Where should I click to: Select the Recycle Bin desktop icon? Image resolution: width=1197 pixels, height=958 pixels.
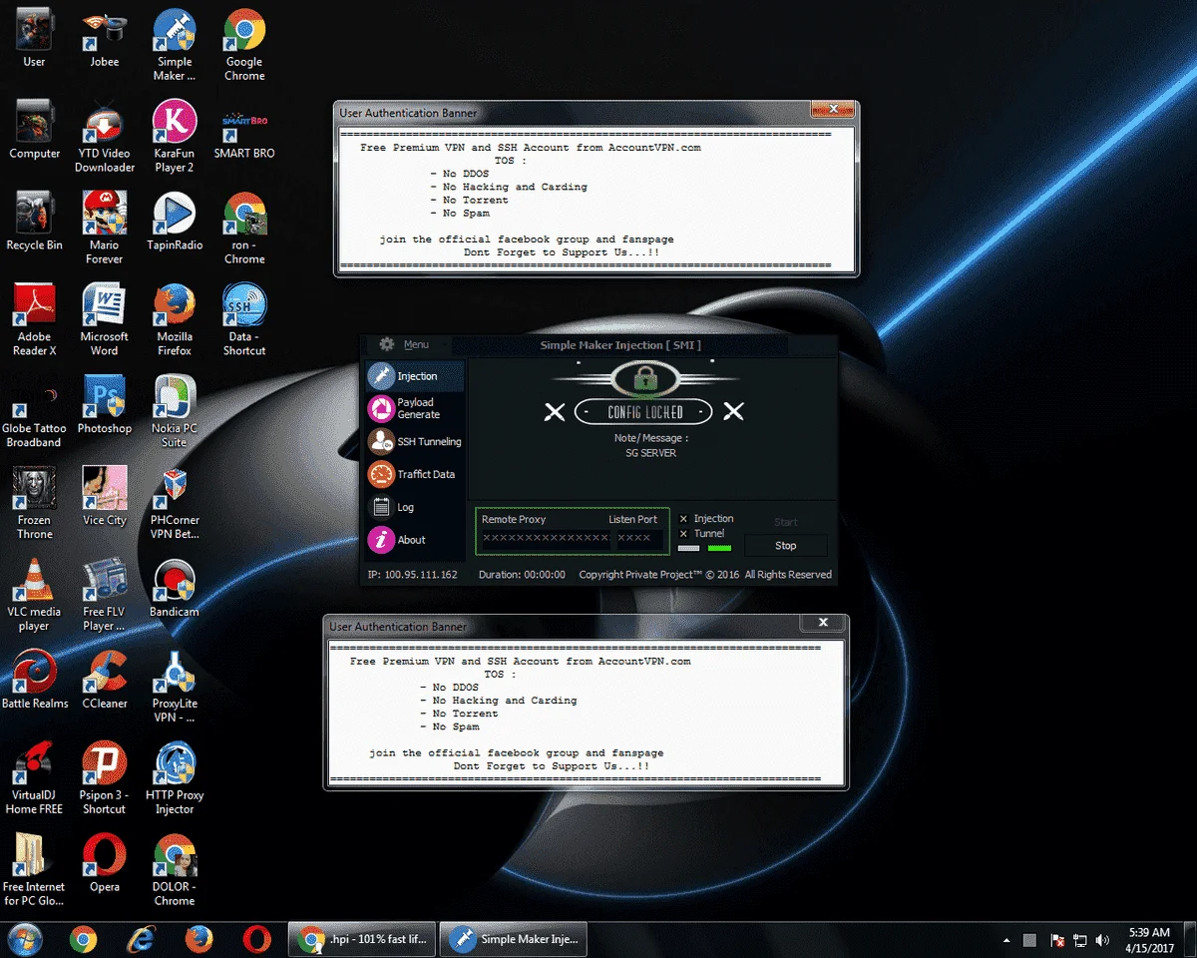(x=35, y=223)
